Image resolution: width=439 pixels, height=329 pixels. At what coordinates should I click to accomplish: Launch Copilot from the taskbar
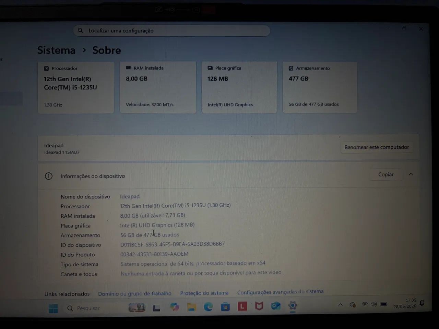tap(174, 307)
